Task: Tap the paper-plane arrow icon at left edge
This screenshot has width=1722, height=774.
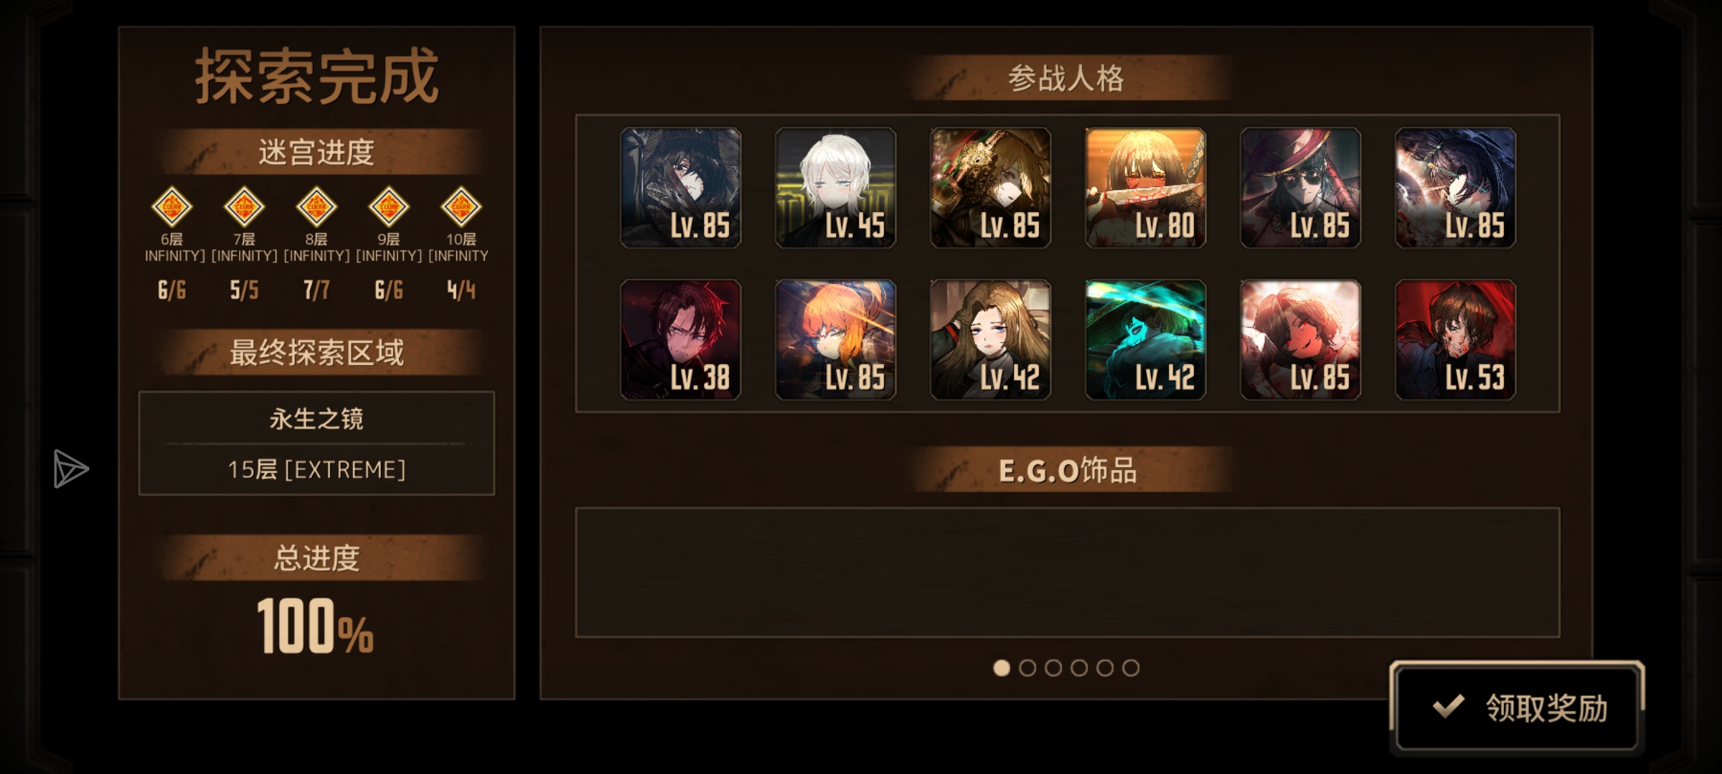Action: pos(70,469)
